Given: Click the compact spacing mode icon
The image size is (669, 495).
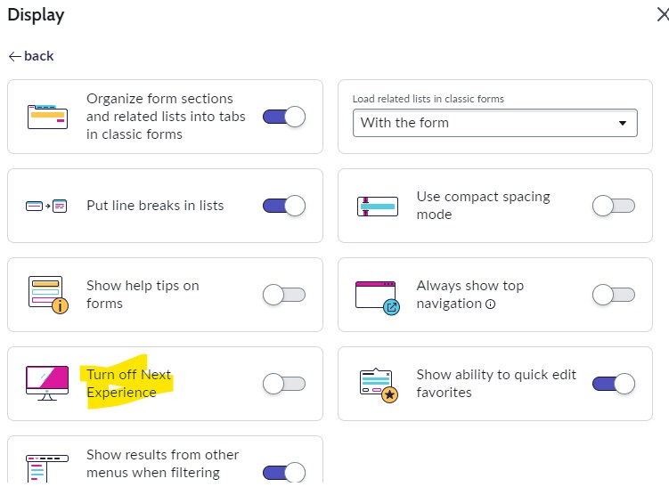Looking at the screenshot, I should (x=378, y=207).
